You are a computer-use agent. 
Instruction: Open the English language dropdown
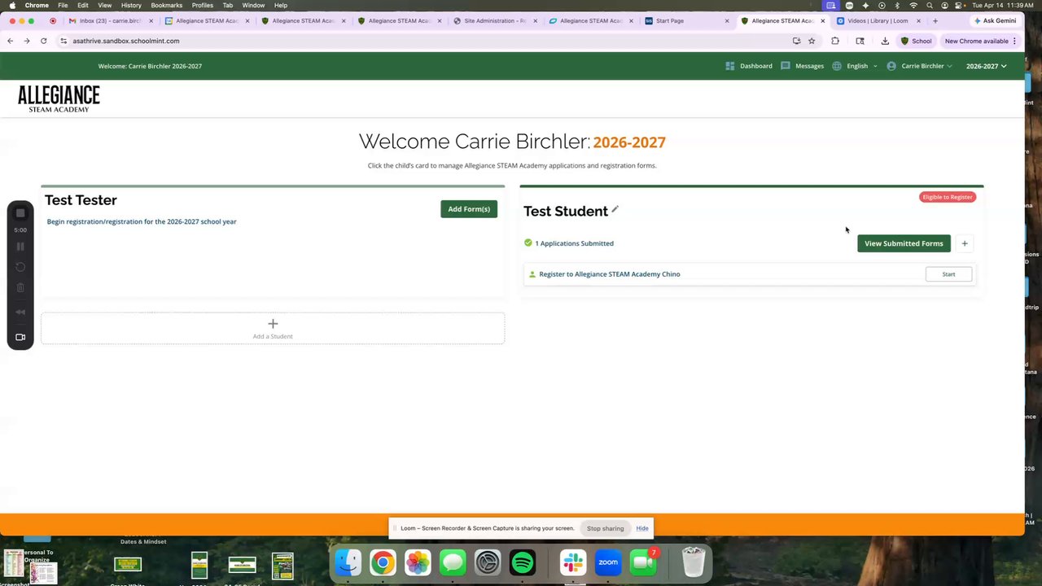click(x=861, y=66)
